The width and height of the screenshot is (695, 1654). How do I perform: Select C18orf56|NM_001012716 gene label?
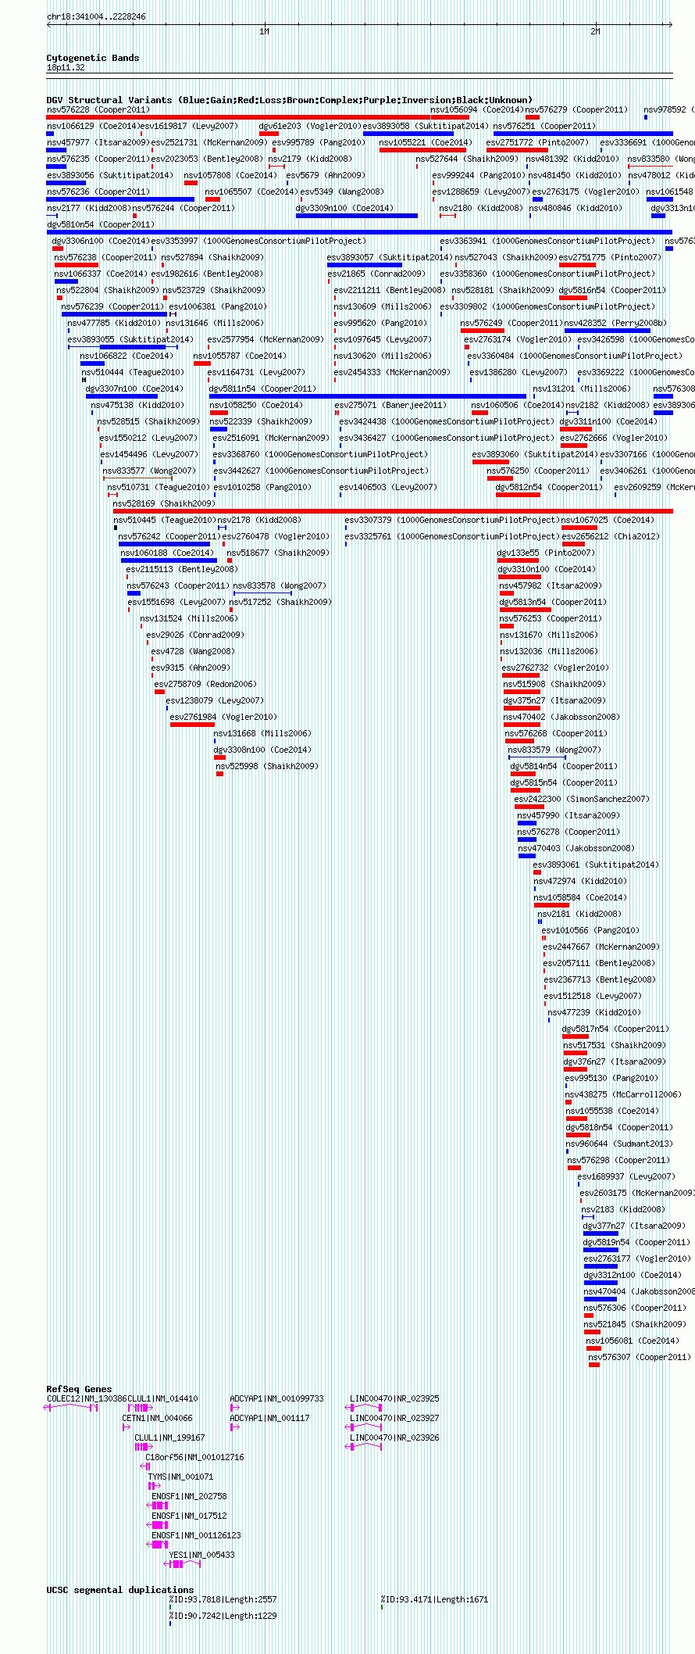click(x=194, y=1457)
